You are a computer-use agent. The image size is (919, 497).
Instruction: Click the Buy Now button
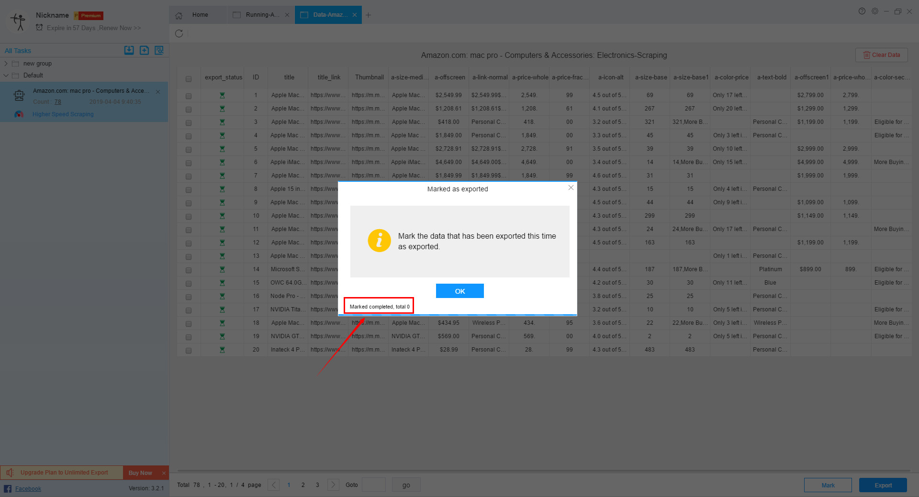140,473
